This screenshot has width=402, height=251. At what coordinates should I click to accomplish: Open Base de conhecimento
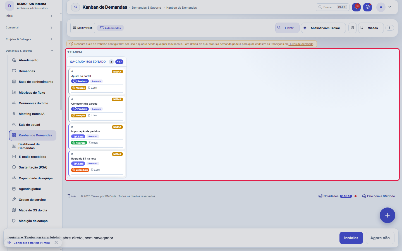32,82
